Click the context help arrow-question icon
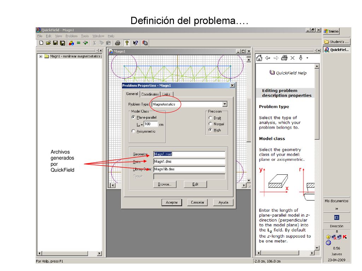The image size is (362, 271). [135, 43]
